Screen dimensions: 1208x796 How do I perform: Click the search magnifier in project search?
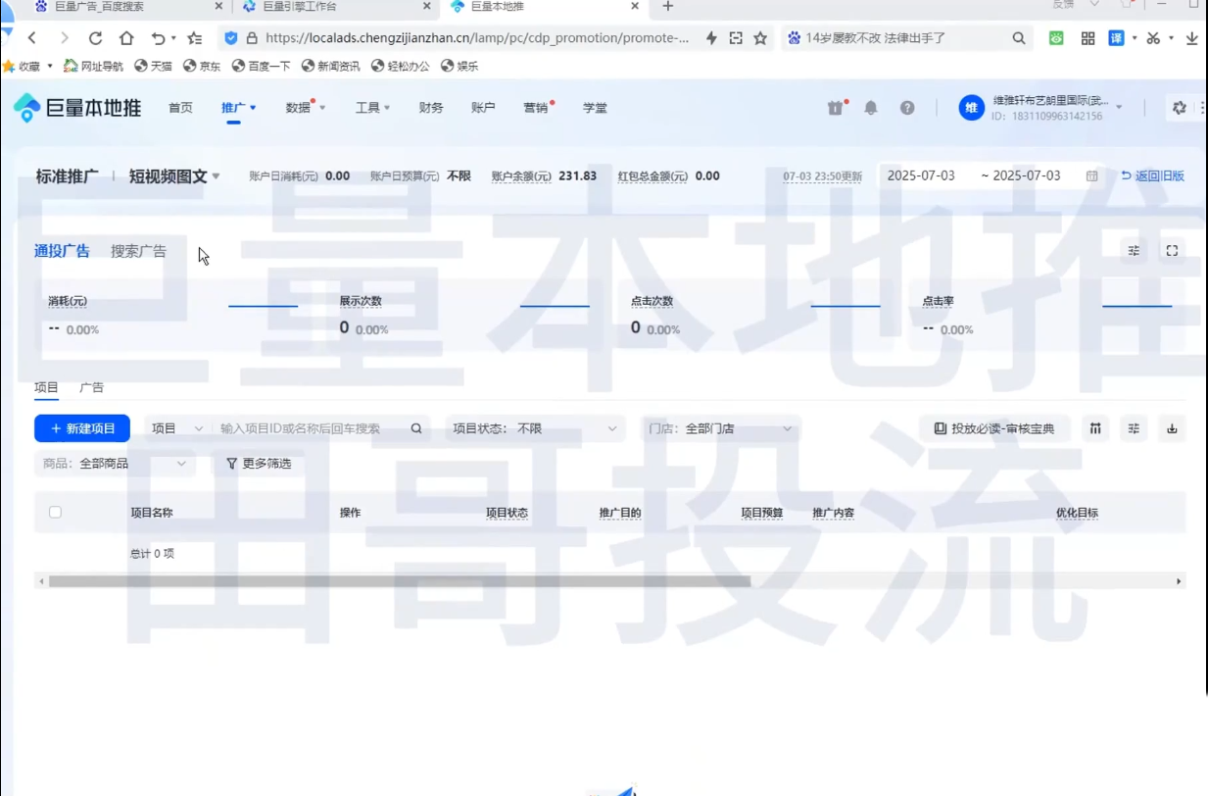[x=416, y=428]
